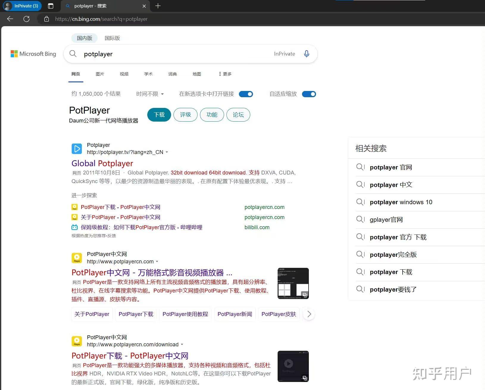Click yellow favicon of PotPlayer中文网 download result
The image size is (485, 390).
(77, 341)
